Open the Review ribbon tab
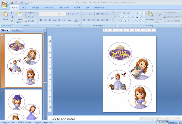The height and width of the screenshot is (124, 182). tap(77, 8)
